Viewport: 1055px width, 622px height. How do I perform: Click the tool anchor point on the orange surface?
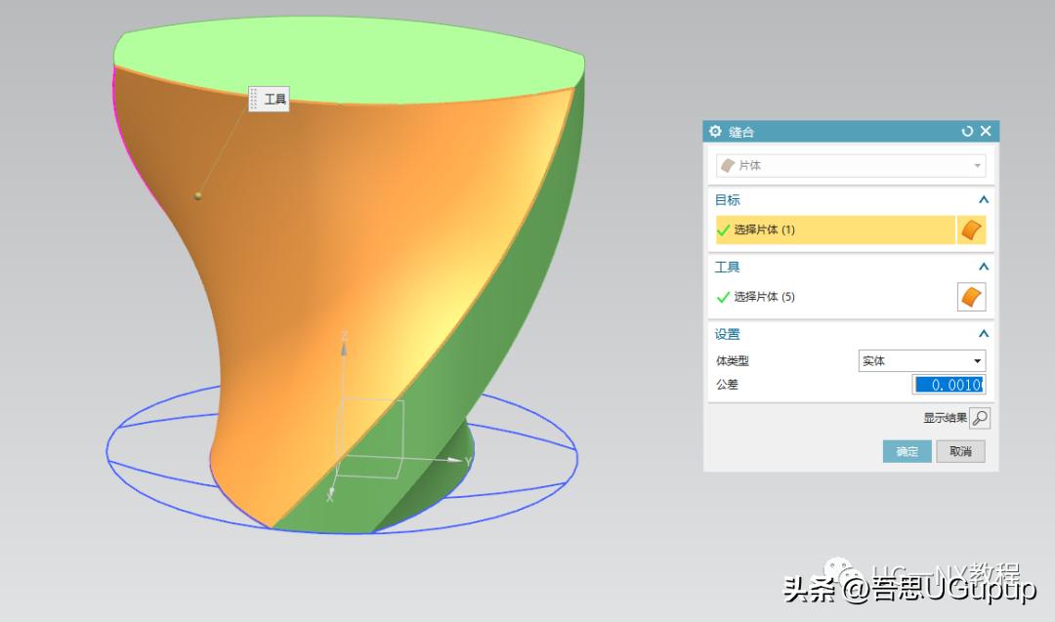click(197, 195)
